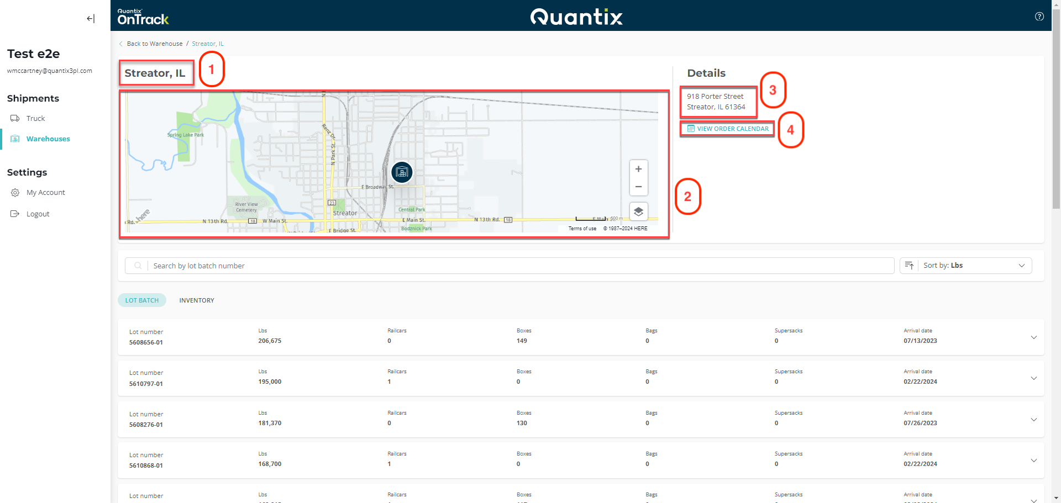Switch to the INVENTORY tab
1061x503 pixels.
(196, 300)
